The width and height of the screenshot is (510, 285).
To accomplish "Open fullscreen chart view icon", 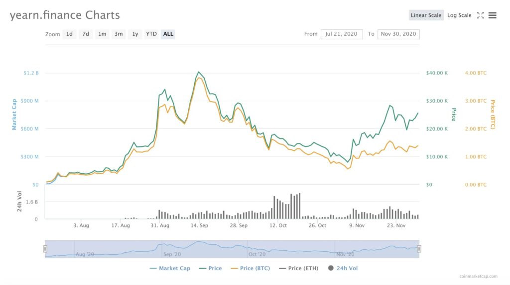I will pos(481,15).
